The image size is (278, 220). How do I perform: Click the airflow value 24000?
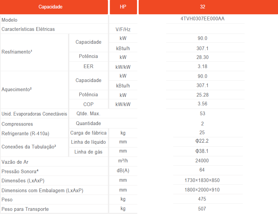point(202,161)
